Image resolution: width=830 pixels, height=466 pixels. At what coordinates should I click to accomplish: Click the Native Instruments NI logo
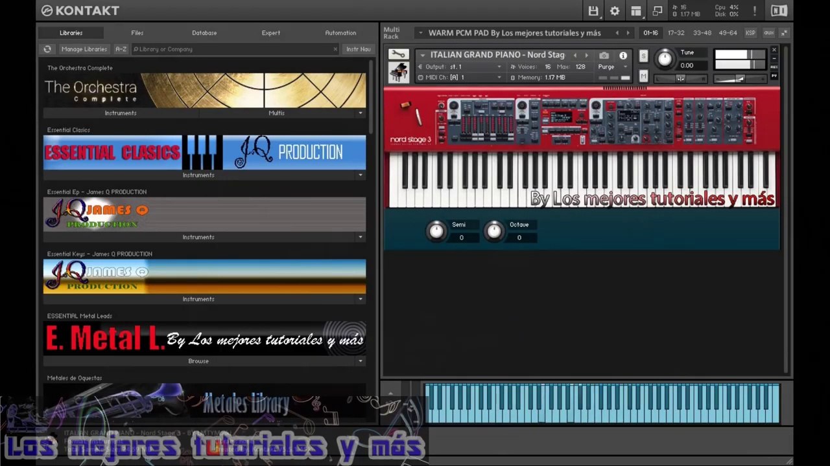click(x=779, y=10)
